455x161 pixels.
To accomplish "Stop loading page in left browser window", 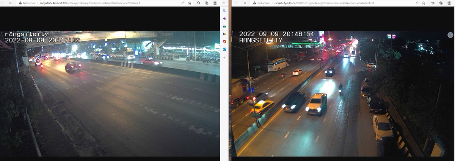I will 10,3.
